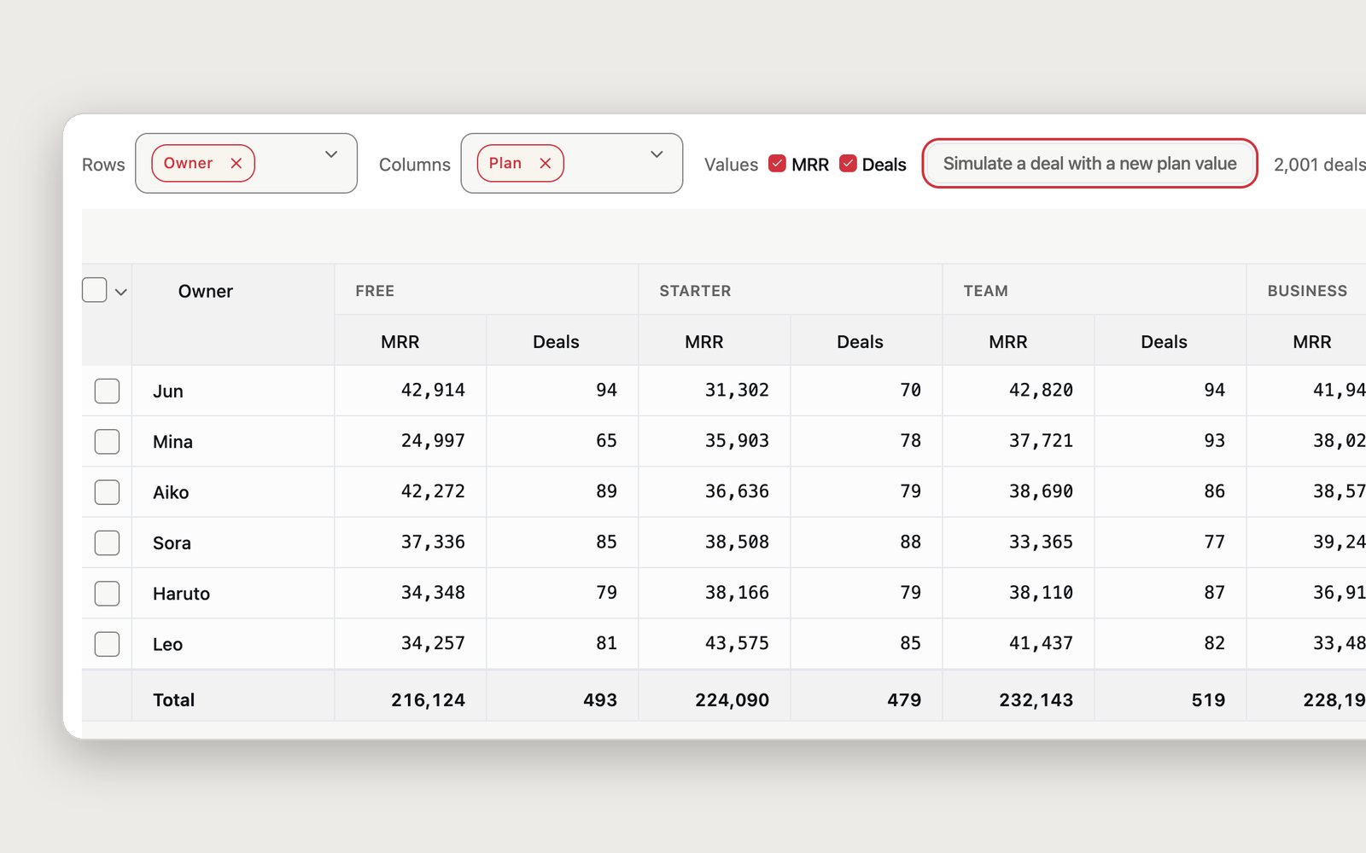The width and height of the screenshot is (1366, 853).
Task: Click the Owner tag in Rows
Action: (188, 163)
